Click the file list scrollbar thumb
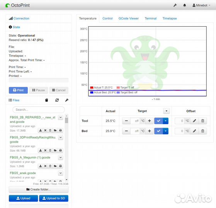This screenshot has height=208, width=216. pos(66,121)
